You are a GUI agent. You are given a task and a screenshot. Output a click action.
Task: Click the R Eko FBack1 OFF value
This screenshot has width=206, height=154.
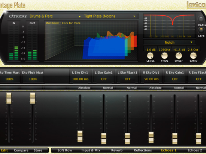point(199,79)
